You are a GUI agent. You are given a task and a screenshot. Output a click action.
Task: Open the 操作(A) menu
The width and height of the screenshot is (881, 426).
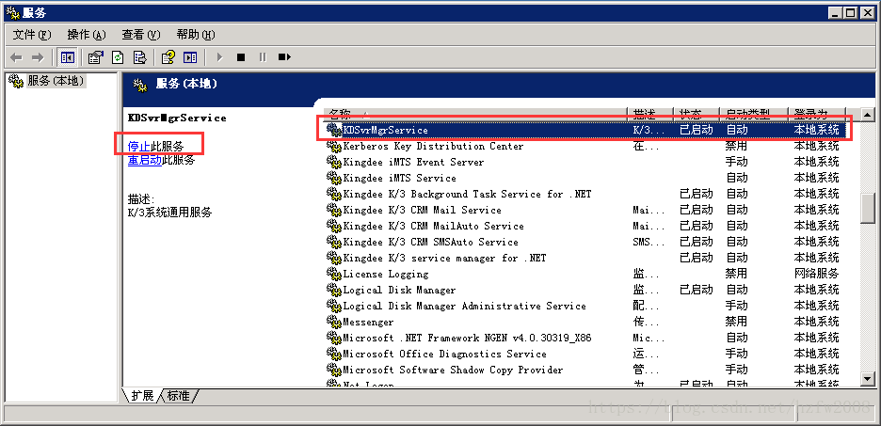87,35
